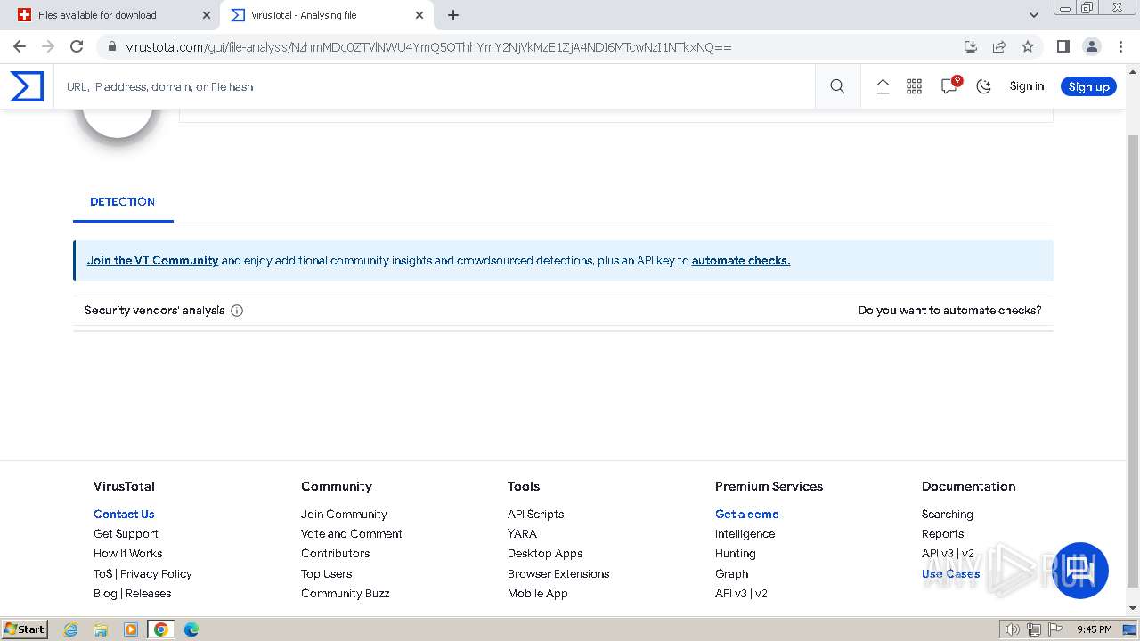Click the site lock icon
The width and height of the screenshot is (1140, 641).
[111, 46]
